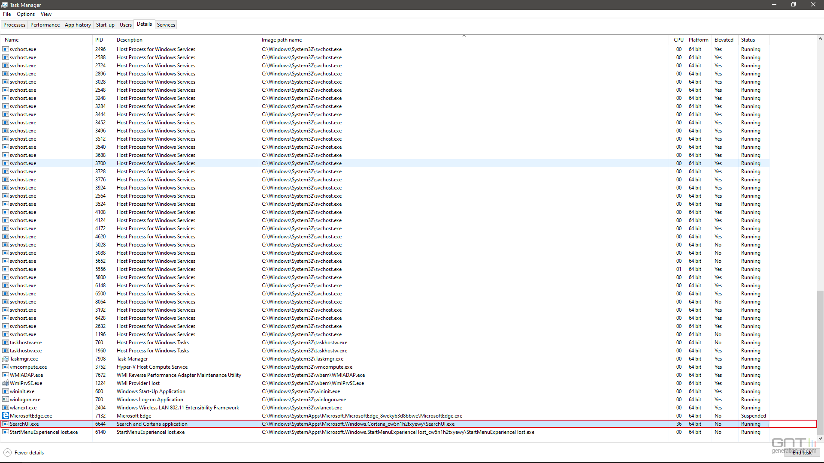824x463 pixels.
Task: Click 'Microsoft Edge' description cell
Action: coord(134,416)
